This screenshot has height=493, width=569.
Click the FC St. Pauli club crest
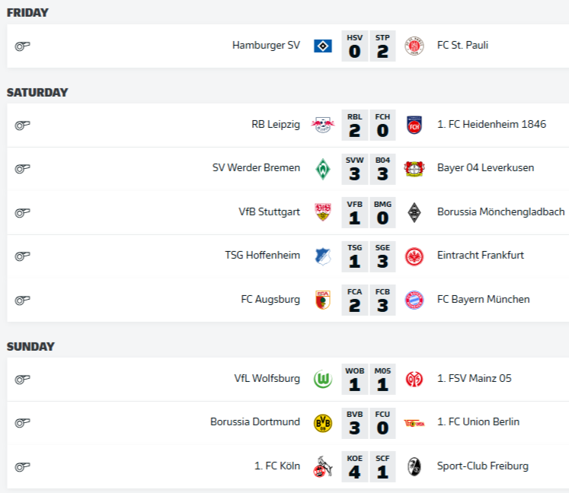414,46
